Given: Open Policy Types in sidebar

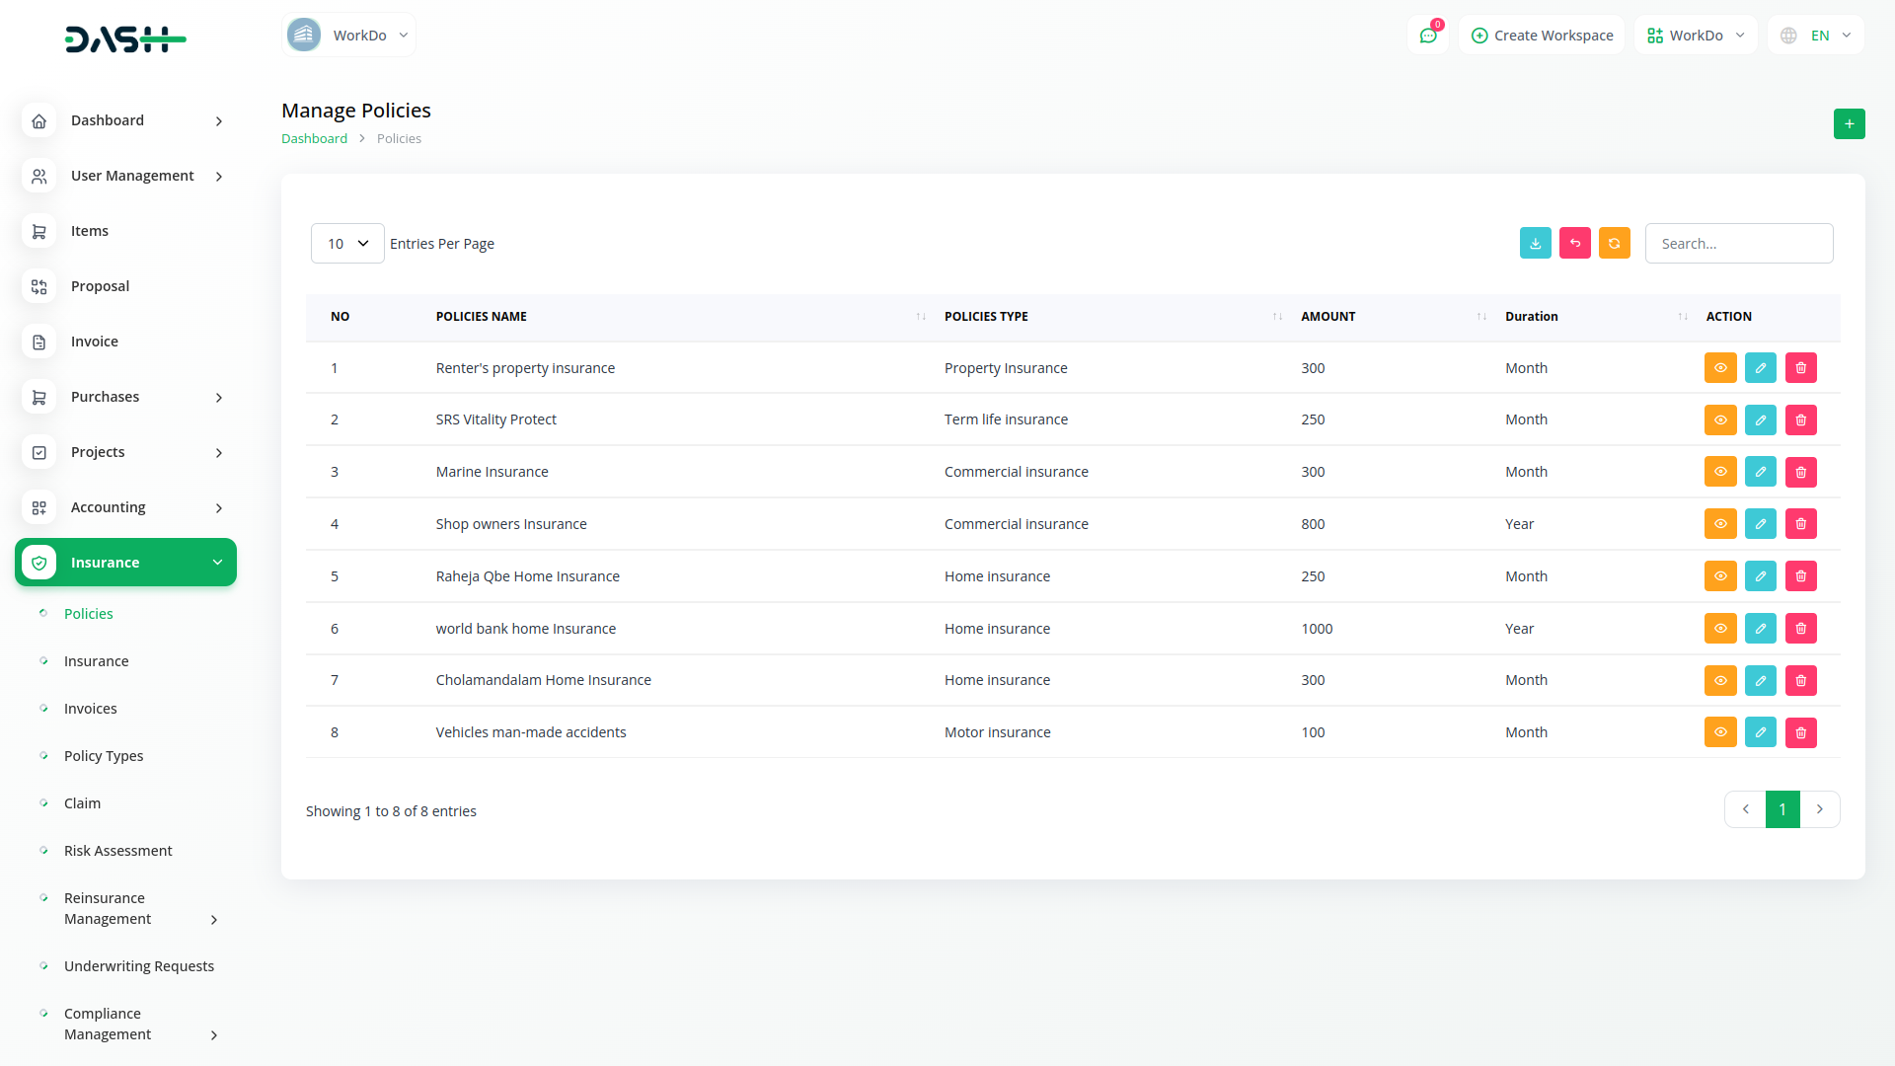Looking at the screenshot, I should 104,756.
